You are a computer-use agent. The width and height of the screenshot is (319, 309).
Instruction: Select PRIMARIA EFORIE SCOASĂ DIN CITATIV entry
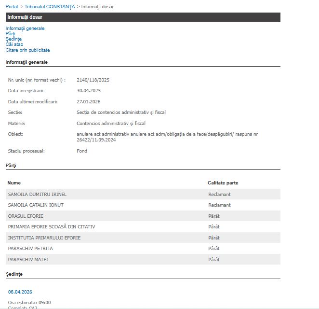(x=52, y=227)
